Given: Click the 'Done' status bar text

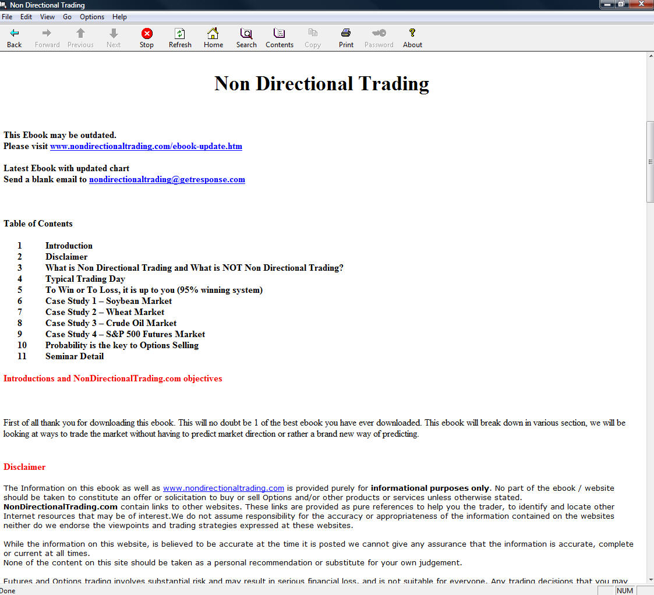Looking at the screenshot, I should [8, 591].
